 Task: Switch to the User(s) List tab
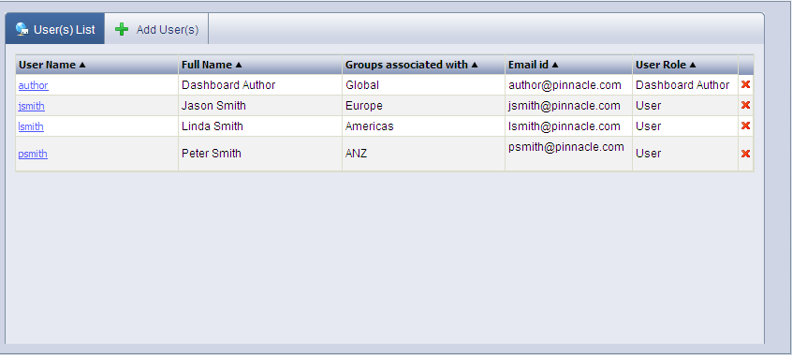[54, 29]
